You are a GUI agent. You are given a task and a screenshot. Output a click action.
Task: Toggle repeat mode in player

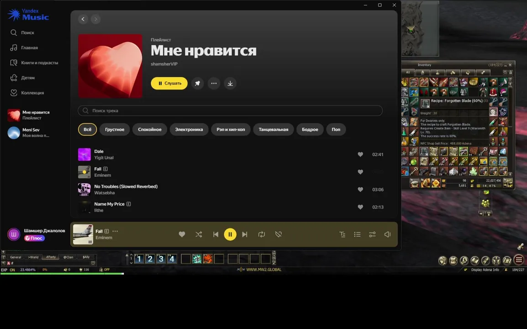(262, 234)
